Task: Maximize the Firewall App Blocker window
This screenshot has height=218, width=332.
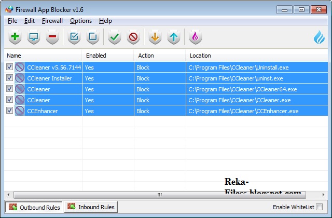Action: [301, 10]
